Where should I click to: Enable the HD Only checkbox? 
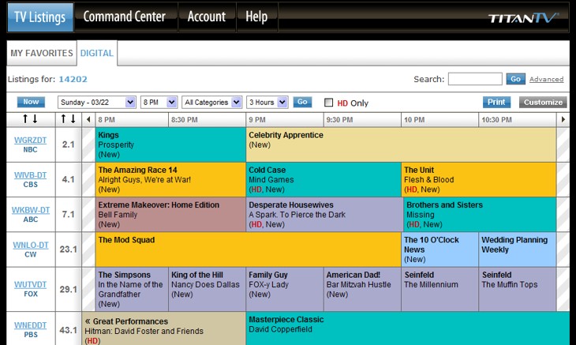pos(329,103)
